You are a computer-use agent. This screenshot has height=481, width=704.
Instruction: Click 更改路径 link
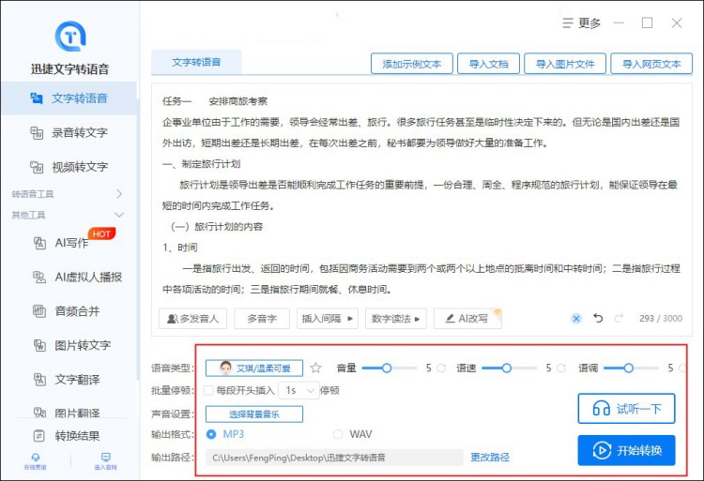(x=490, y=458)
